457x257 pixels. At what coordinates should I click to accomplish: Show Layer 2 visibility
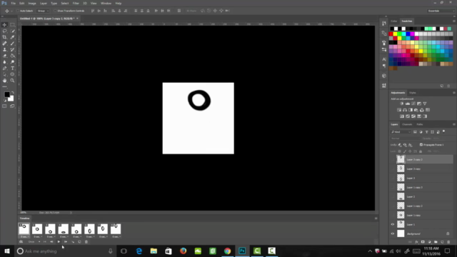pyautogui.click(x=393, y=197)
